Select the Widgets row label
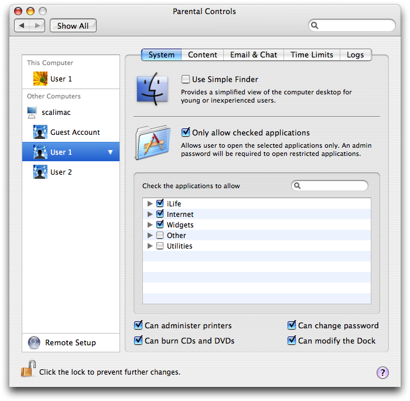410x401 pixels. tap(180, 225)
